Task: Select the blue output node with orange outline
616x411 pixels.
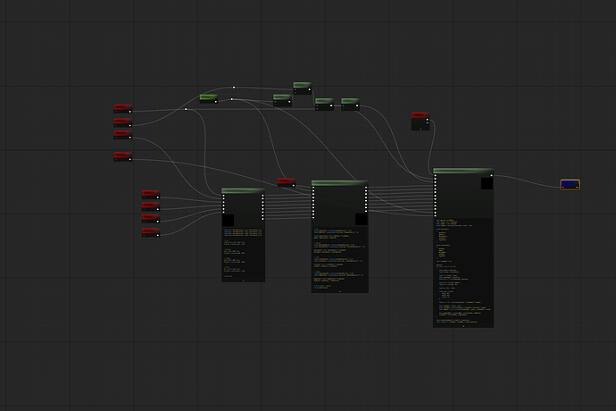Action: (570, 184)
